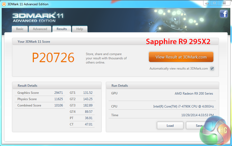Click the 3DMark 11 Advanced Edition logo
This screenshot has width=232, height=146.
coord(38,17)
